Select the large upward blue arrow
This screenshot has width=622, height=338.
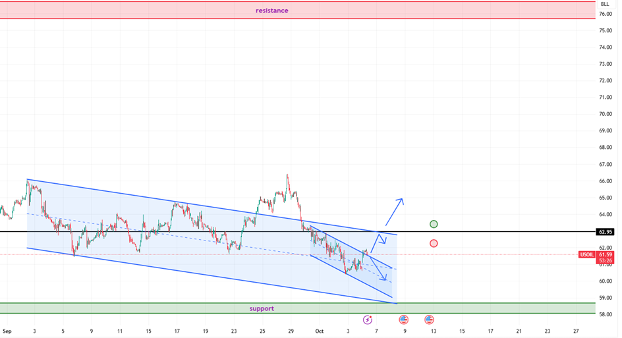point(394,211)
